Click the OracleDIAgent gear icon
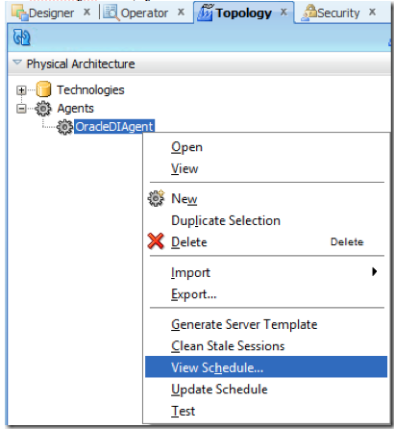The width and height of the screenshot is (394, 429). pos(64,127)
